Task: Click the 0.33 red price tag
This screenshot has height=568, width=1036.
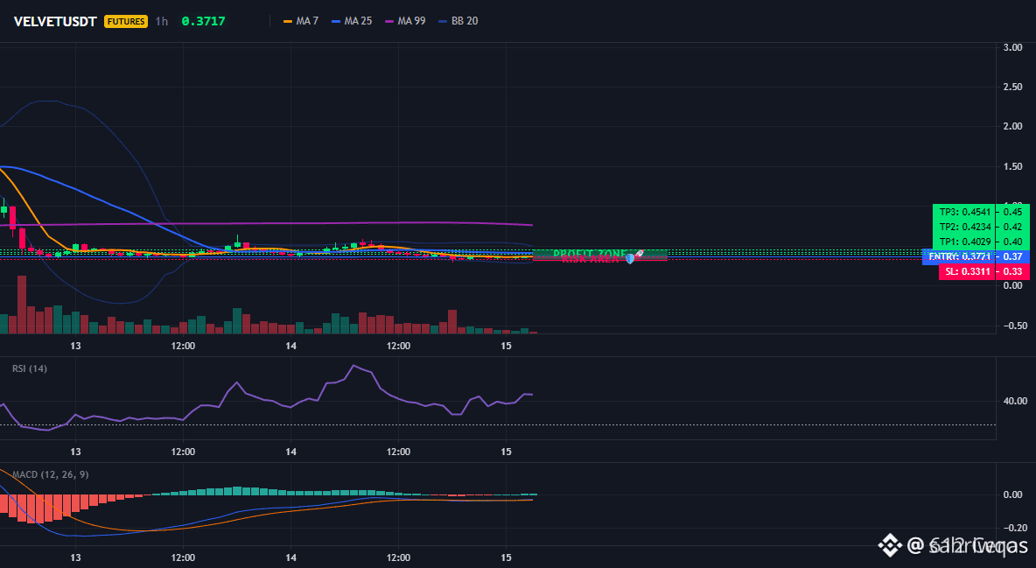Action: (x=1012, y=272)
